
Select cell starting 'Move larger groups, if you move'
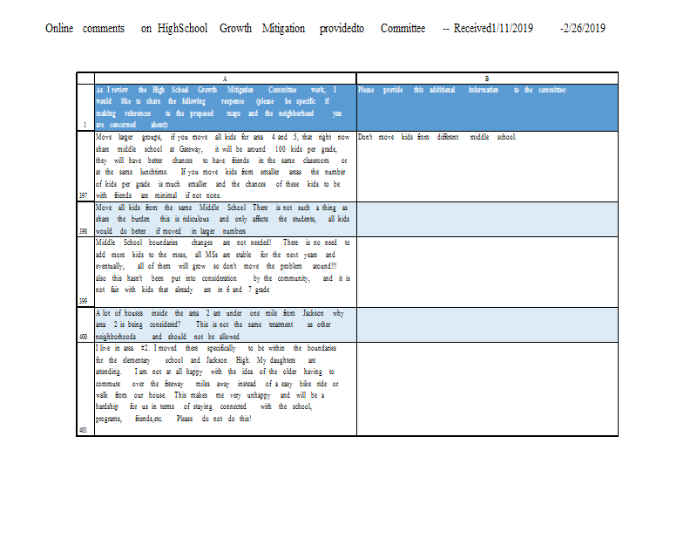click(226, 167)
